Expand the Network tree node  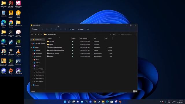32,85
